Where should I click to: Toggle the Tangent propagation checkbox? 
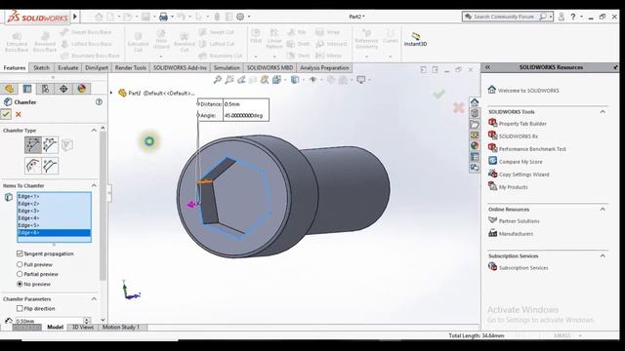20,253
